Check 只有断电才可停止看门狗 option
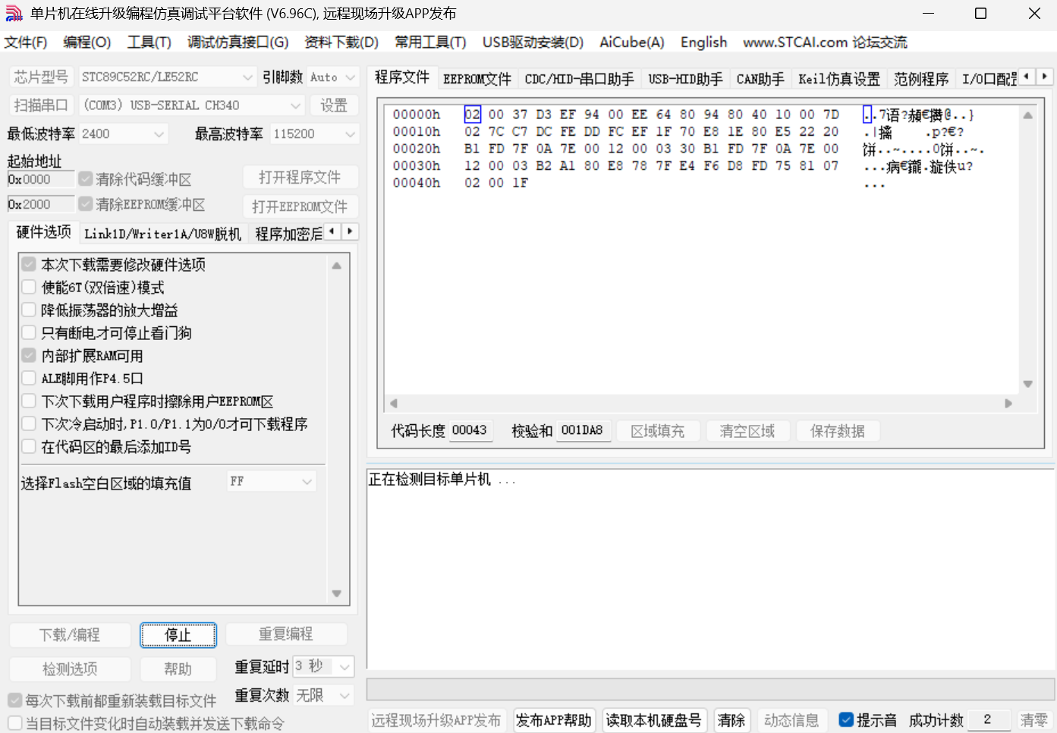1057x733 pixels. click(x=29, y=332)
